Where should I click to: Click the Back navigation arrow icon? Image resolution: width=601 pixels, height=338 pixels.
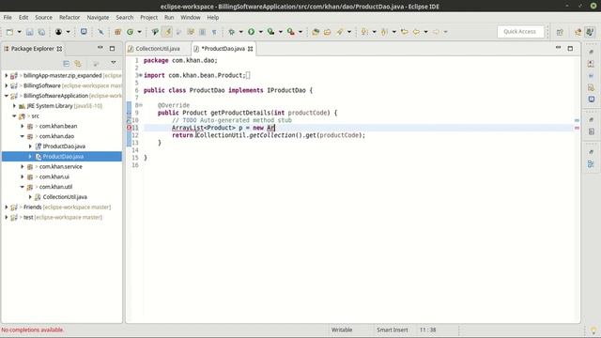coord(416,32)
